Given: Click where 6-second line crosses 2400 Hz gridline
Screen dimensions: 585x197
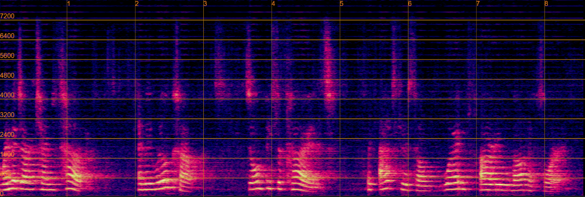Looking at the screenshot, I should (408, 138).
